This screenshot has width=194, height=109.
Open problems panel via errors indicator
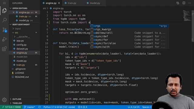pyautogui.click(x=82, y=107)
